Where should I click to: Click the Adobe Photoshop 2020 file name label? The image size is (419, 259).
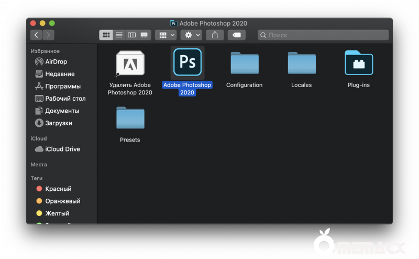[188, 89]
